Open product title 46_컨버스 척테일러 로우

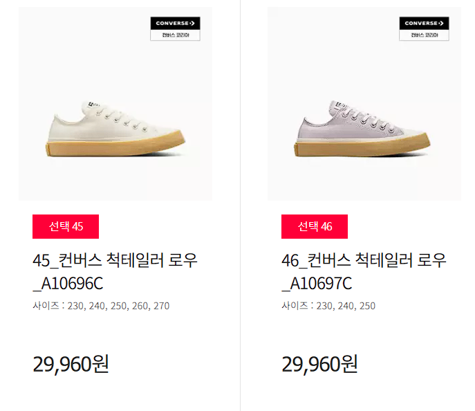[364, 260]
